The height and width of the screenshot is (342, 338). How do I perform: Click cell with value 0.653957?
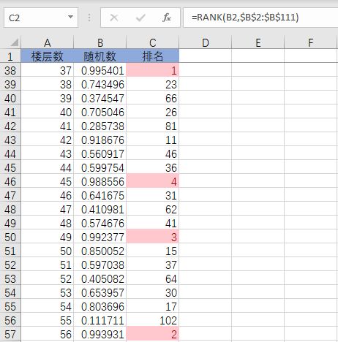tap(100, 292)
